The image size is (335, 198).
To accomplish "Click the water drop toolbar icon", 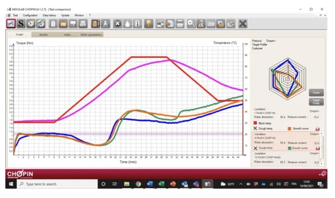I will tap(128, 24).
